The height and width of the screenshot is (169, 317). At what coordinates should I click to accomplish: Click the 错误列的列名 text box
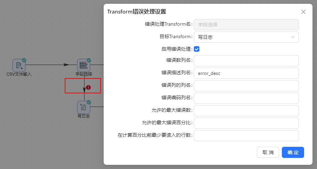(x=246, y=86)
